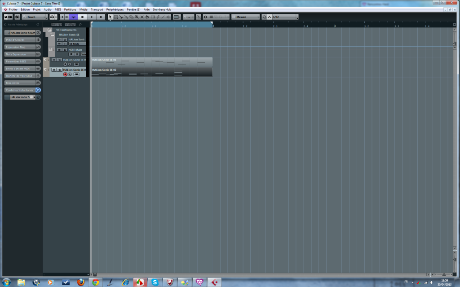Viewport: 460px width, 287px height.
Task: Enable record on track 2 HALion Sonic SE 01
Action: 66,64
